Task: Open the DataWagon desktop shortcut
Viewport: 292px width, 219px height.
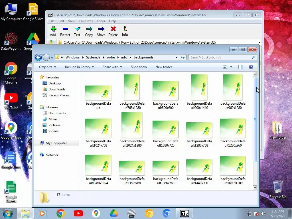Action: pyautogui.click(x=11, y=41)
